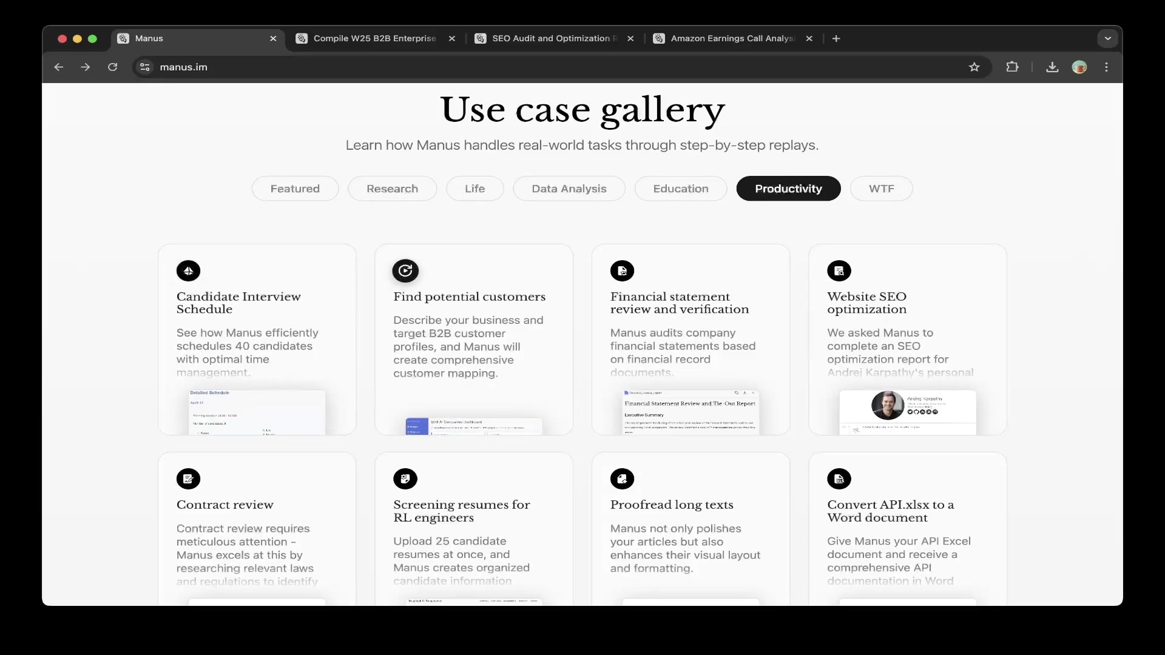This screenshot has height=655, width=1165.
Task: Click the browser profile avatar
Action: pyautogui.click(x=1080, y=67)
